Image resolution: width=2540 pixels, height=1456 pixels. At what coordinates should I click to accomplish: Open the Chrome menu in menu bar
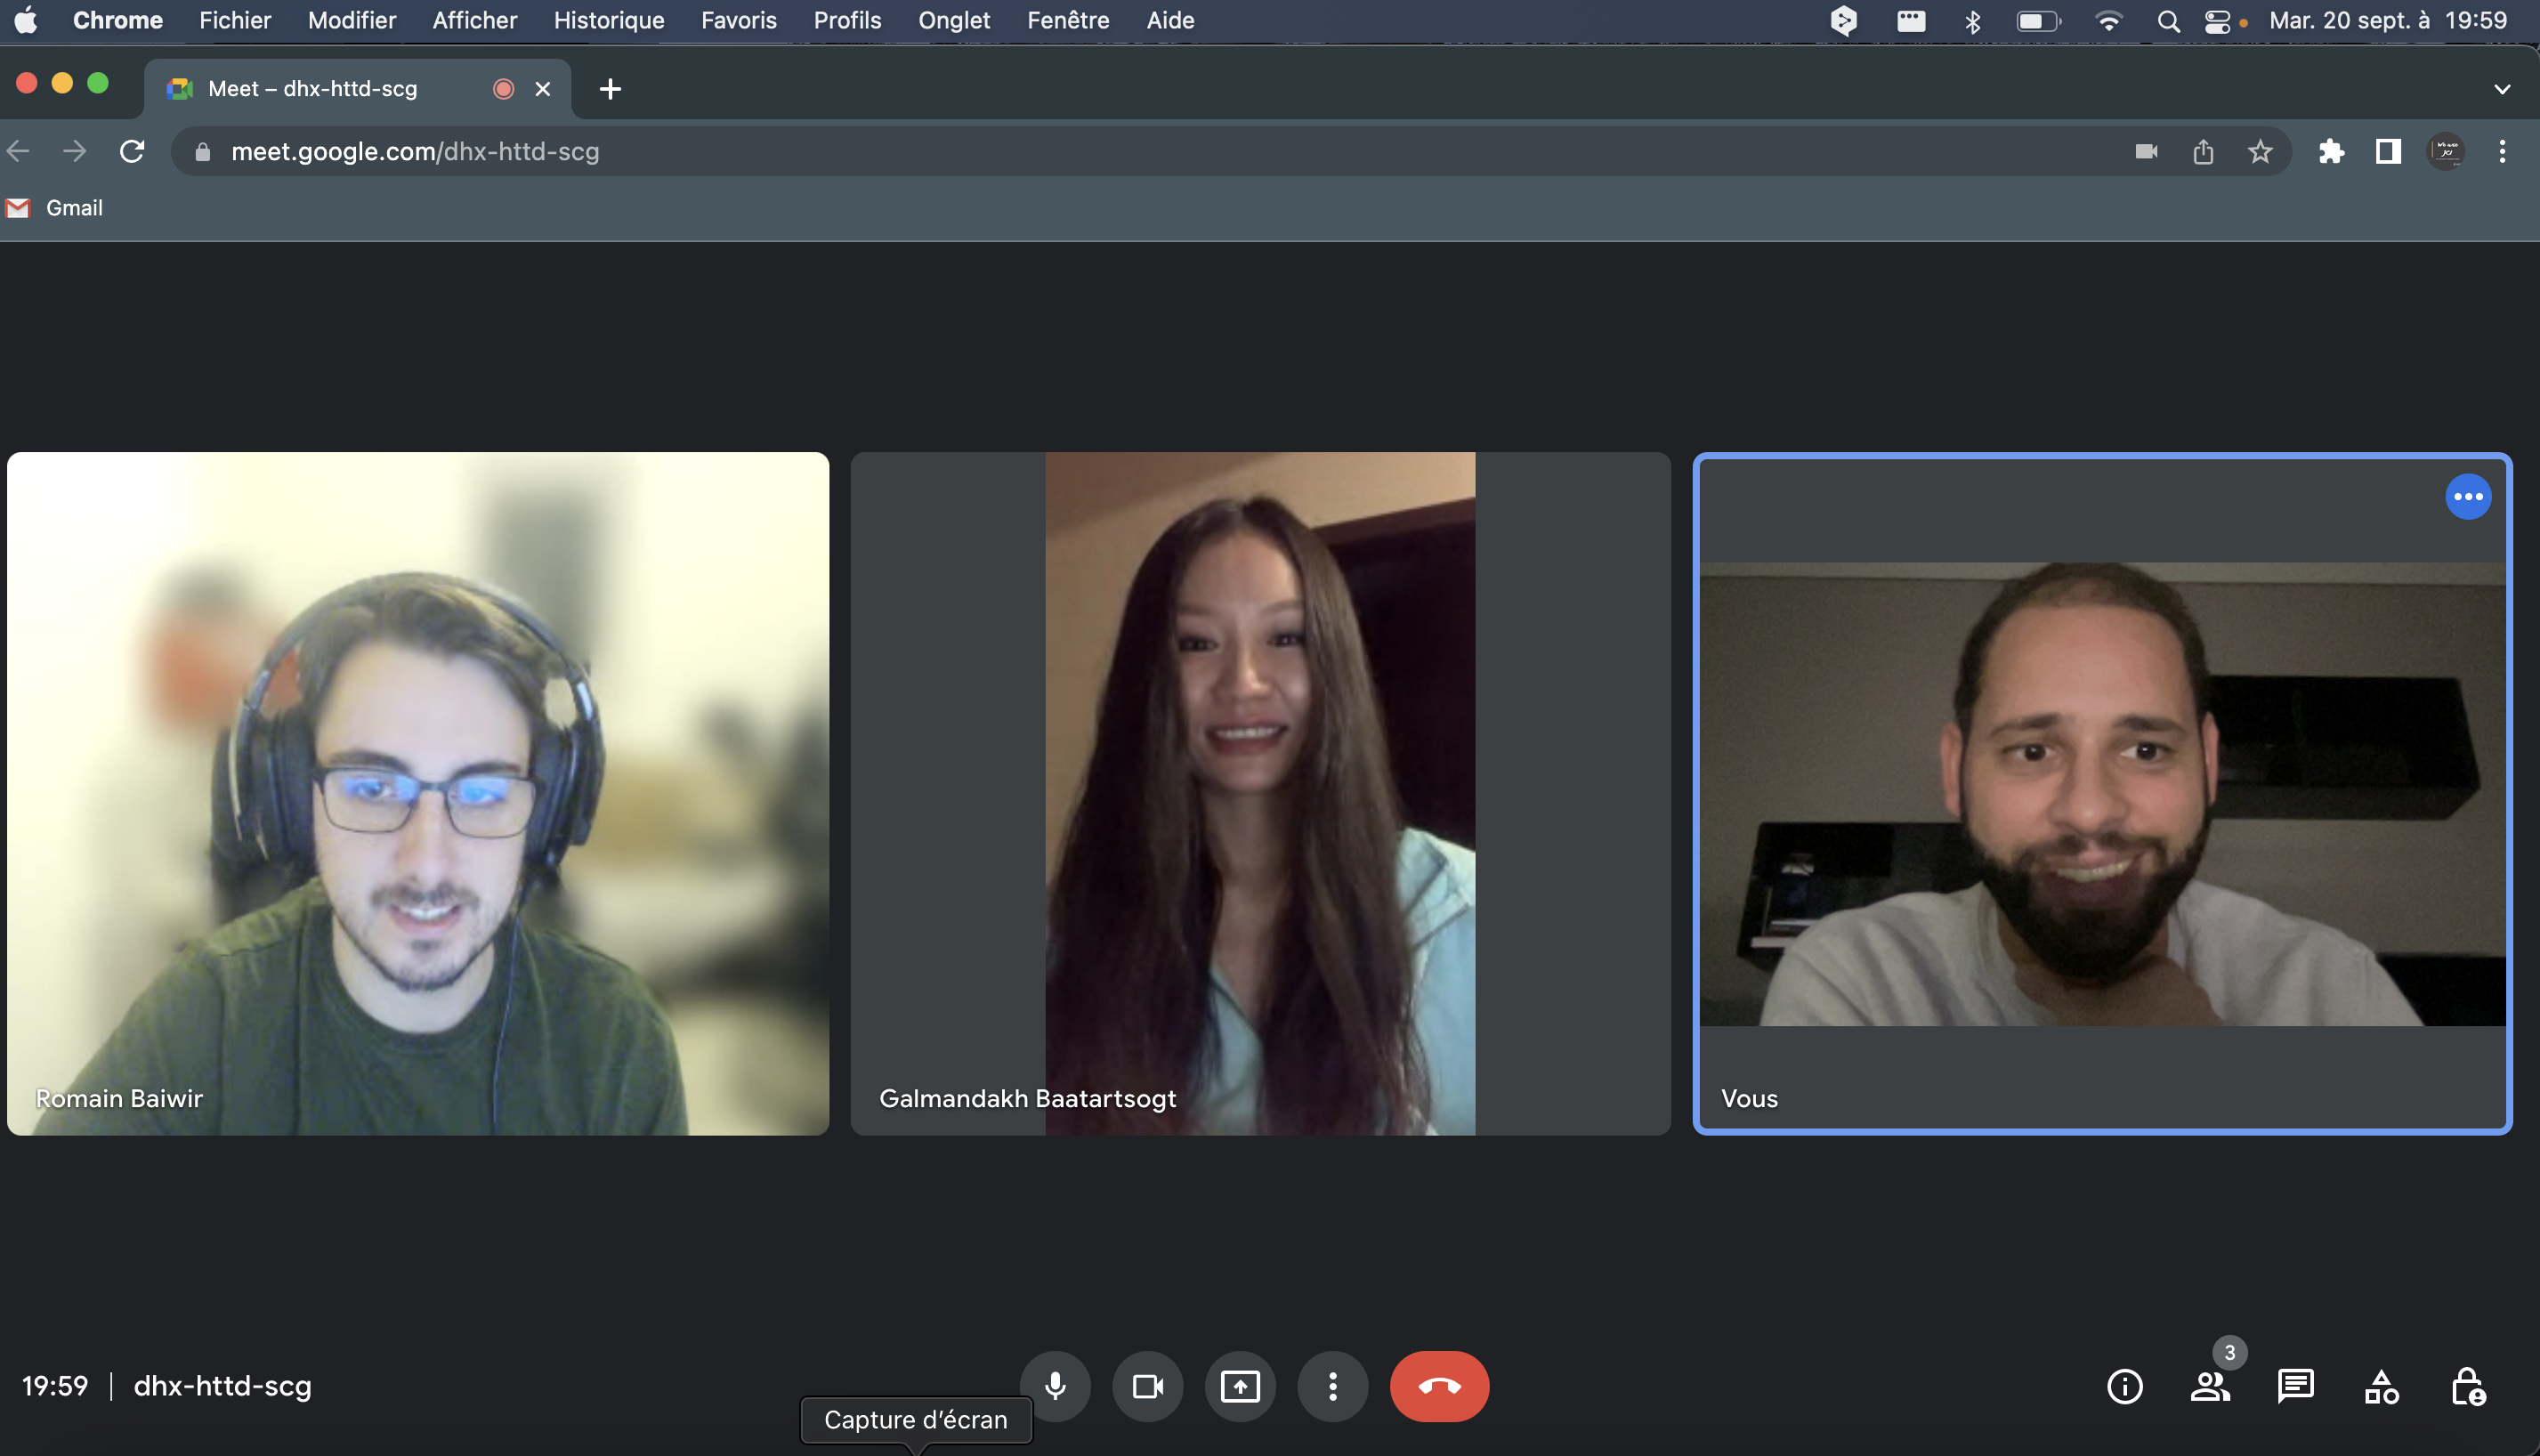[117, 20]
